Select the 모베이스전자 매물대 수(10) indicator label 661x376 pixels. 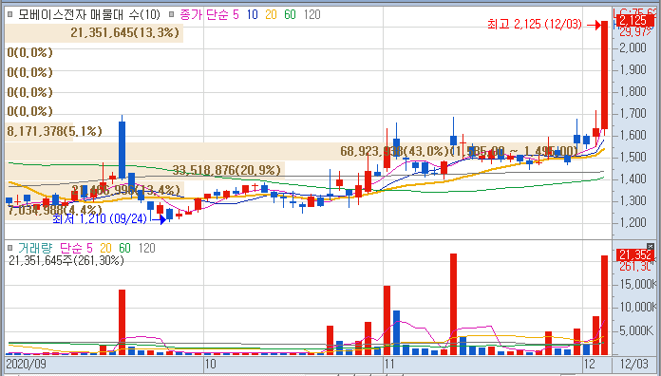89,15
